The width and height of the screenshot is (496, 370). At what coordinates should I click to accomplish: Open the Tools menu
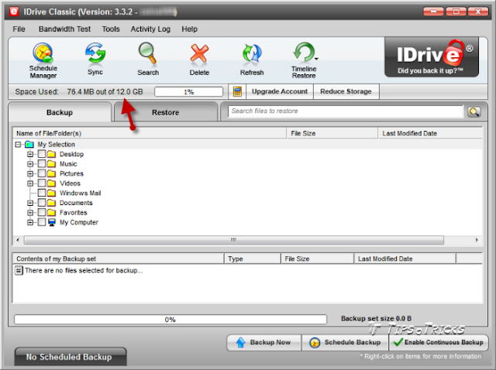pyautogui.click(x=111, y=29)
